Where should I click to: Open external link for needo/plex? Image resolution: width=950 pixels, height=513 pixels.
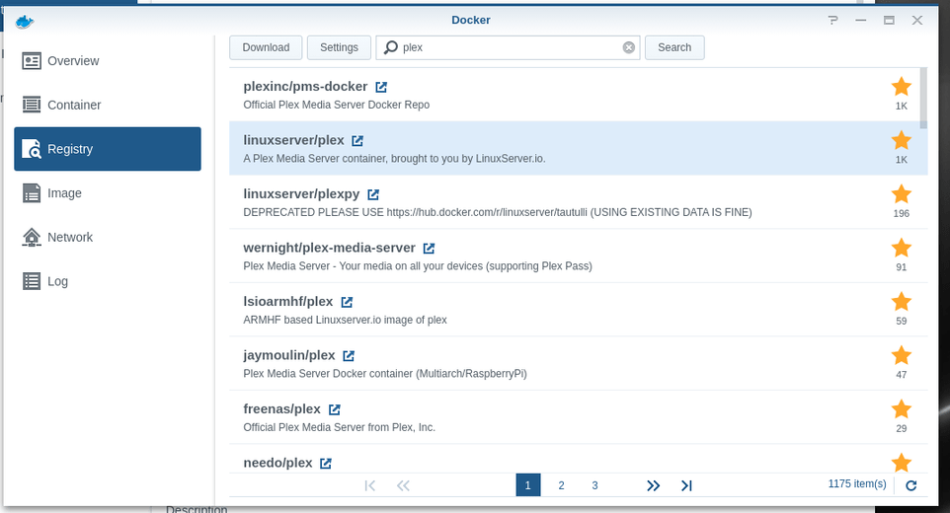tap(325, 464)
